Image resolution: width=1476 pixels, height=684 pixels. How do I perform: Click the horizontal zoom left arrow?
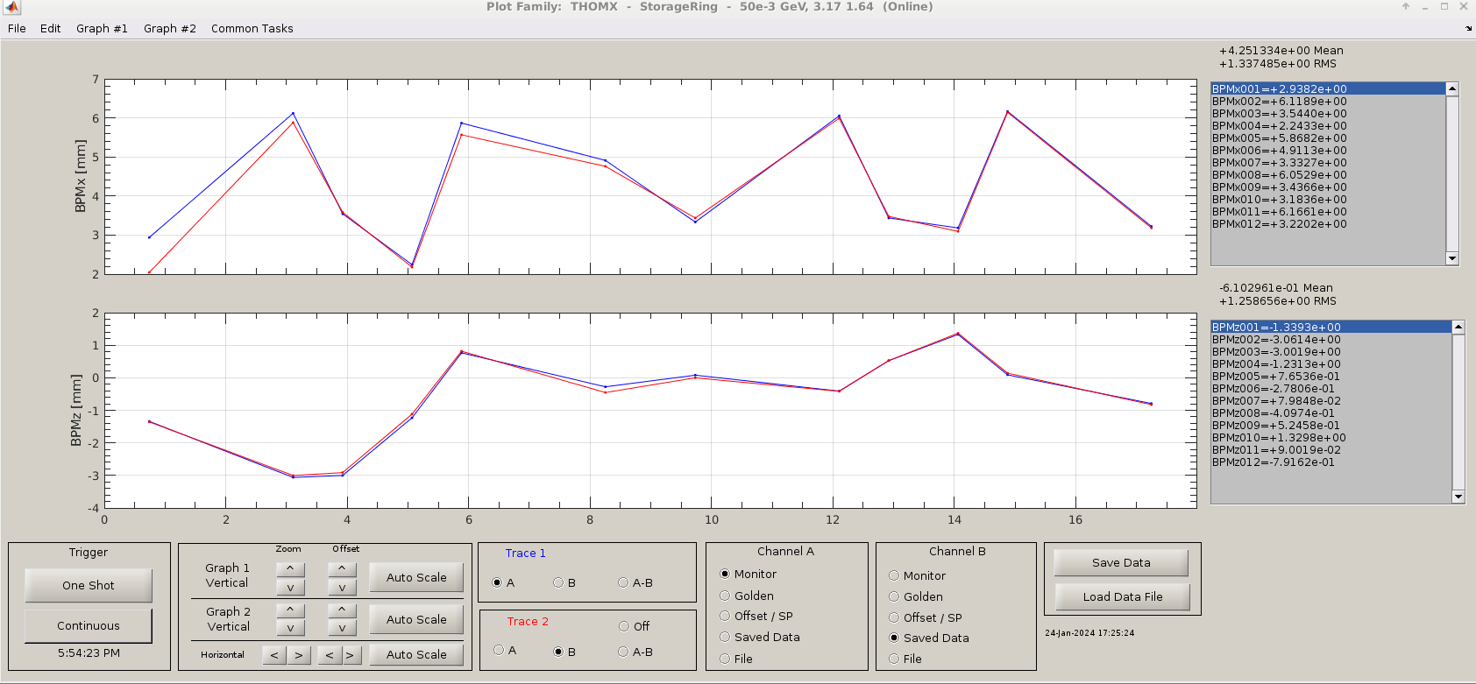pyautogui.click(x=274, y=655)
